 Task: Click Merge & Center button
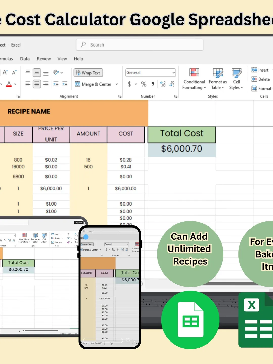pos(93,84)
